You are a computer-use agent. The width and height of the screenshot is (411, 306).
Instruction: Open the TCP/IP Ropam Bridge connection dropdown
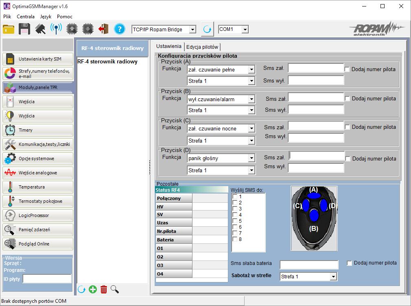click(192, 29)
